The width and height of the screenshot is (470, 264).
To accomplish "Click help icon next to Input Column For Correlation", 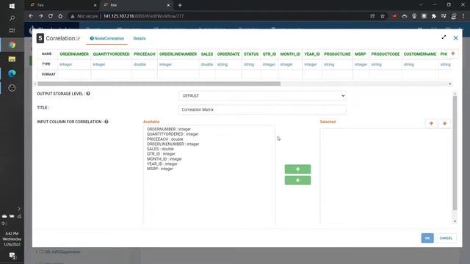I will coord(106,122).
